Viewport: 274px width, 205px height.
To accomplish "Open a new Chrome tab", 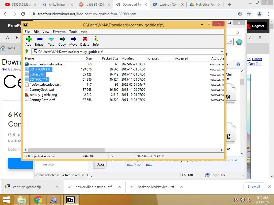I will click(229, 5).
